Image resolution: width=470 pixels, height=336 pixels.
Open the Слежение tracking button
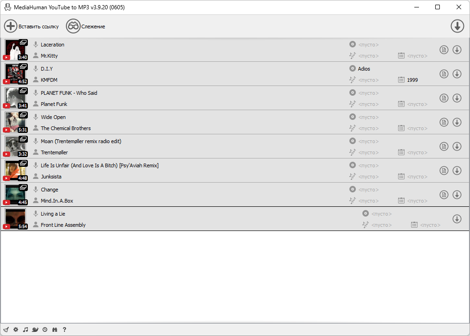tap(86, 26)
